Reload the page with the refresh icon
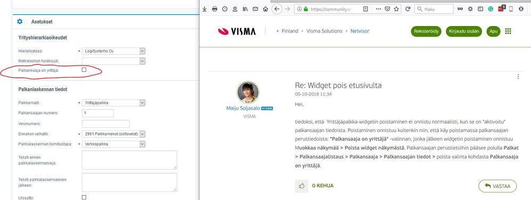This screenshot has height=200, width=531. (408, 9)
